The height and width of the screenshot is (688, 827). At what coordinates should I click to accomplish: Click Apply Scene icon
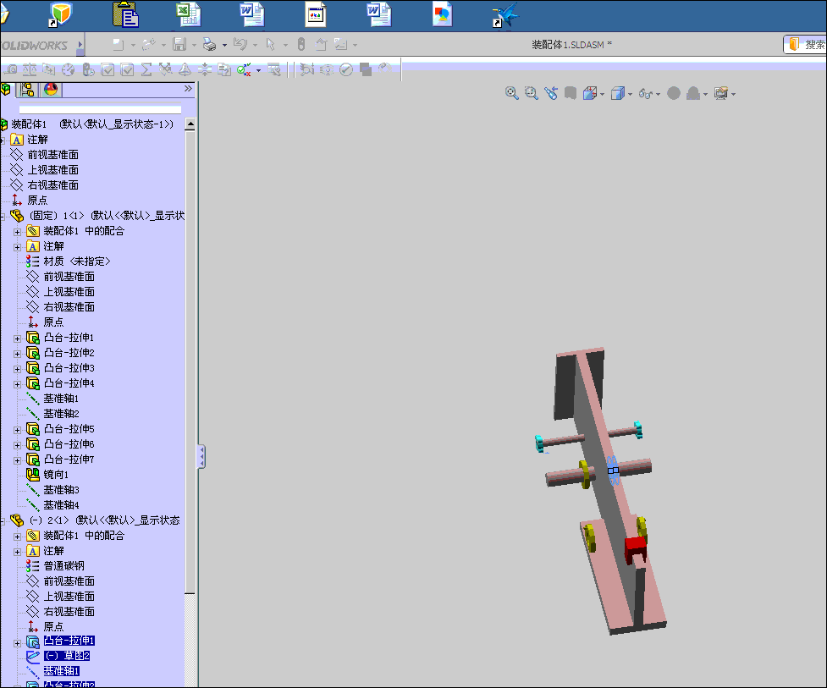[693, 93]
